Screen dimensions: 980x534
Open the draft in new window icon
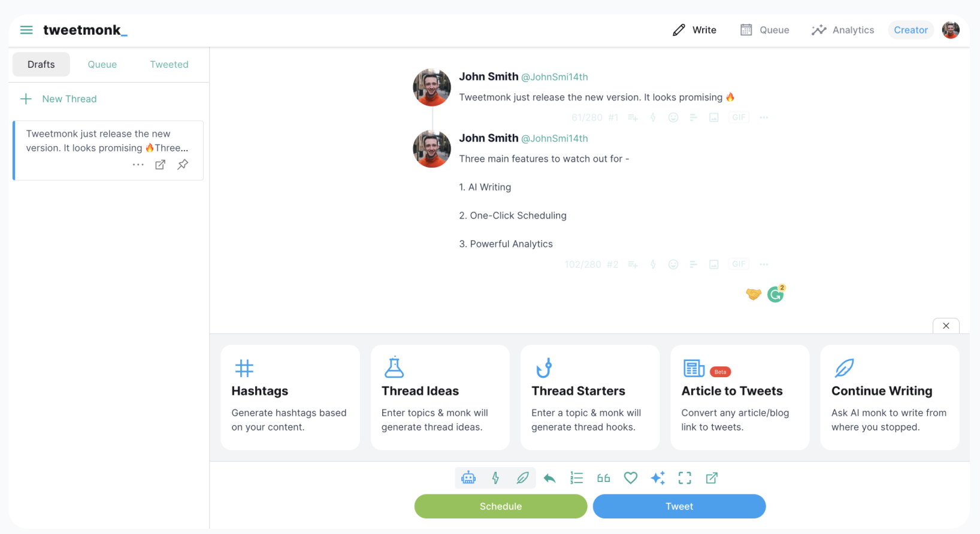pos(160,165)
